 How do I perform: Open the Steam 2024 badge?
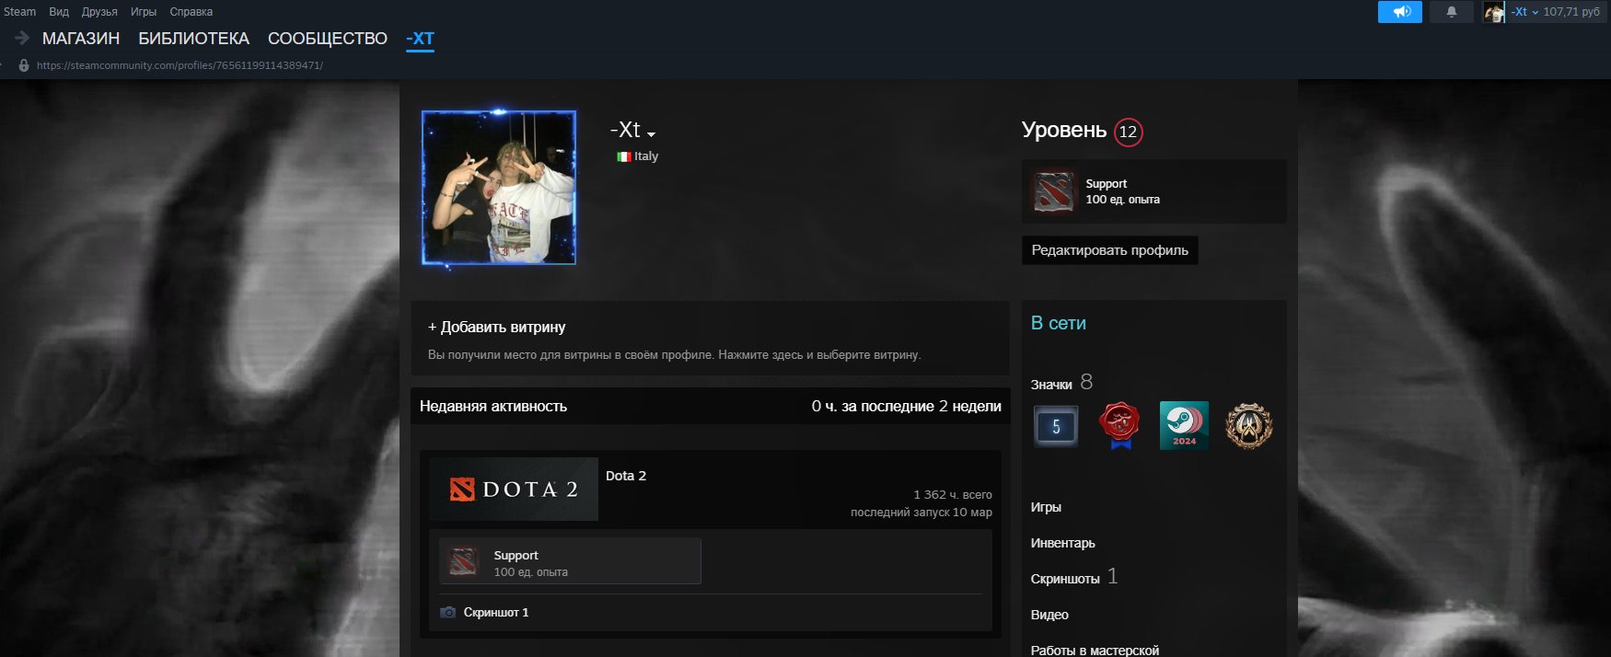point(1184,426)
